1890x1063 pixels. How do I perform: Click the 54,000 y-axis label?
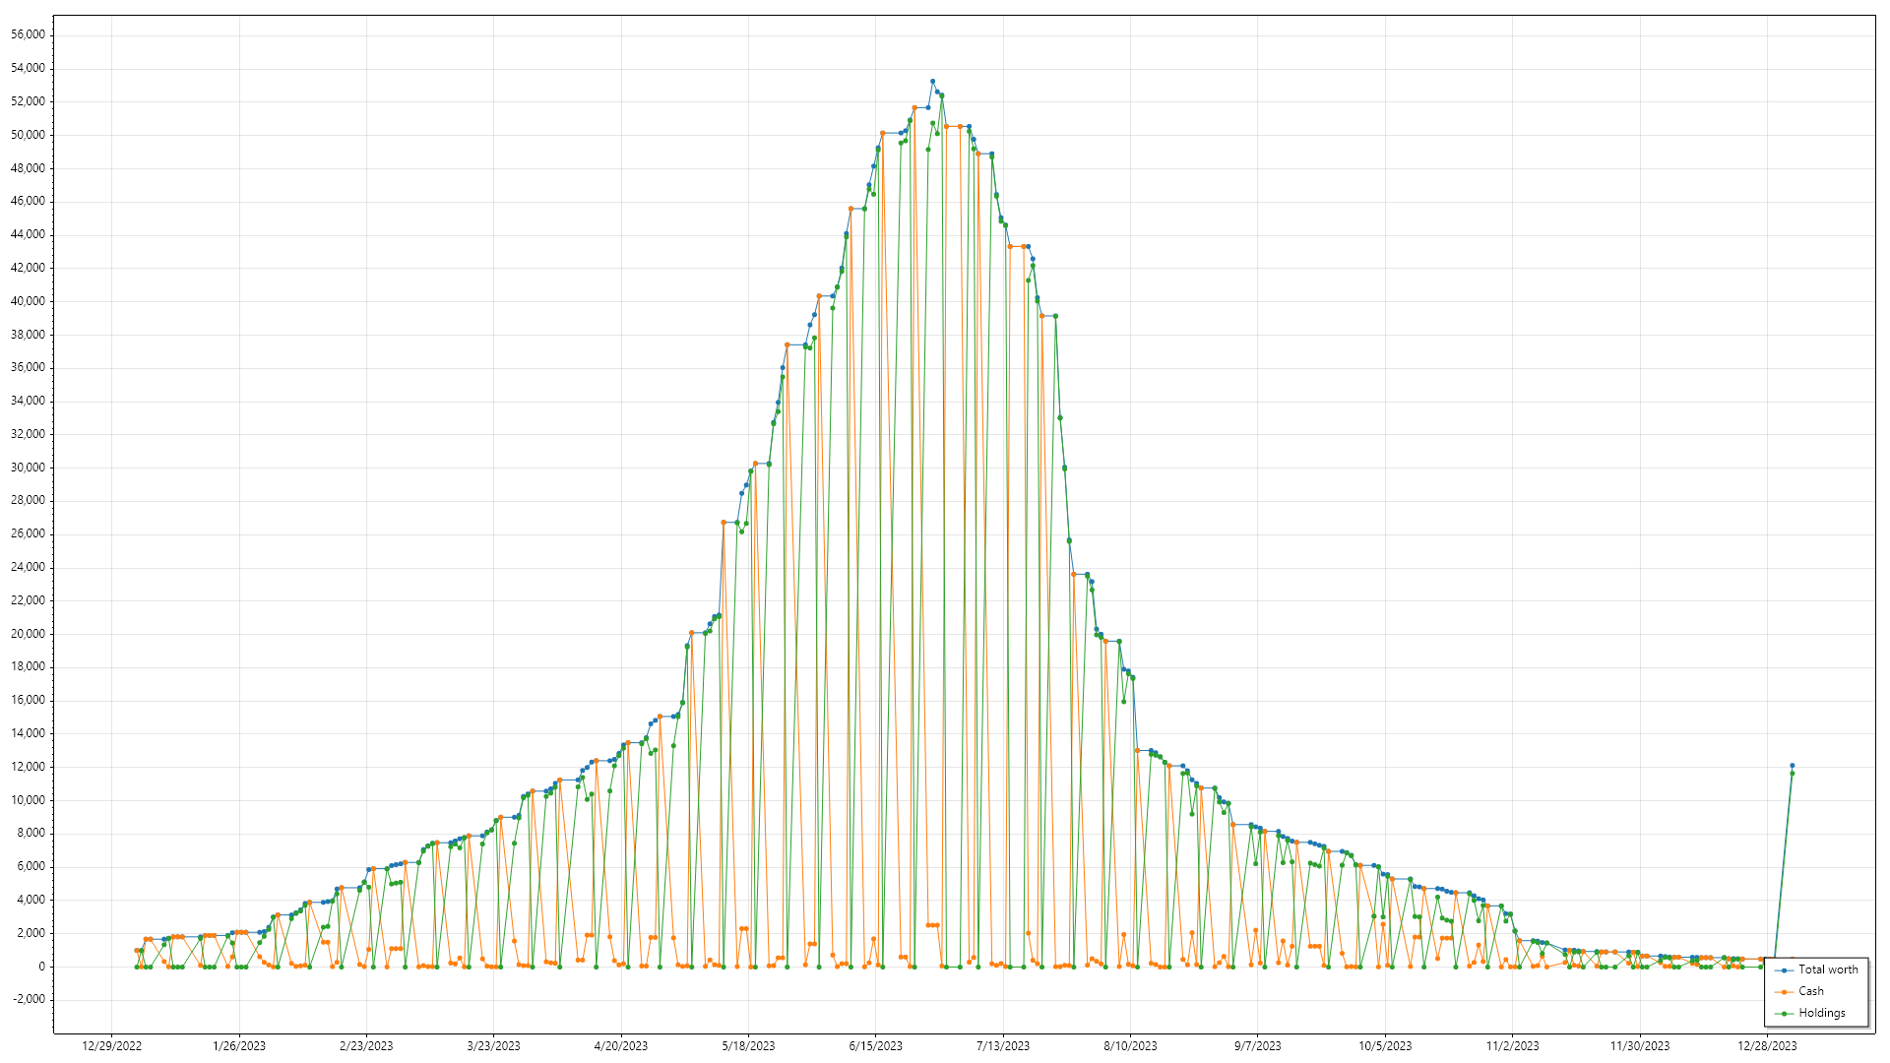[28, 68]
